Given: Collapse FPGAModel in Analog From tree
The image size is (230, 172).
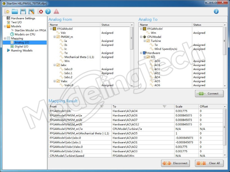Looking at the screenshot, I should pyautogui.click(x=51, y=29).
